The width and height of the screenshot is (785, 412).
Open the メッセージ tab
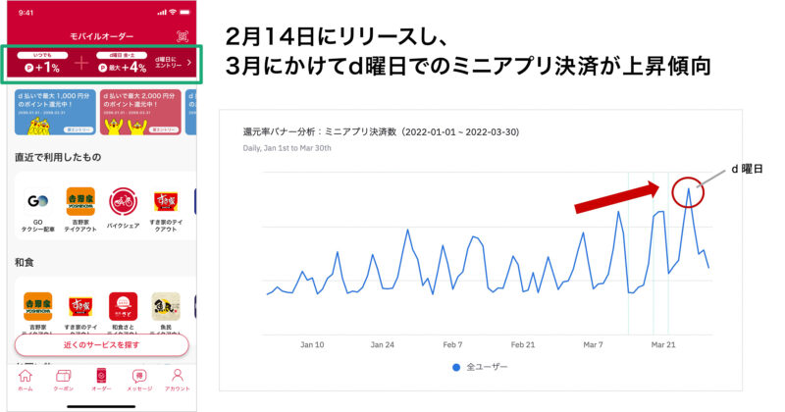click(x=139, y=380)
